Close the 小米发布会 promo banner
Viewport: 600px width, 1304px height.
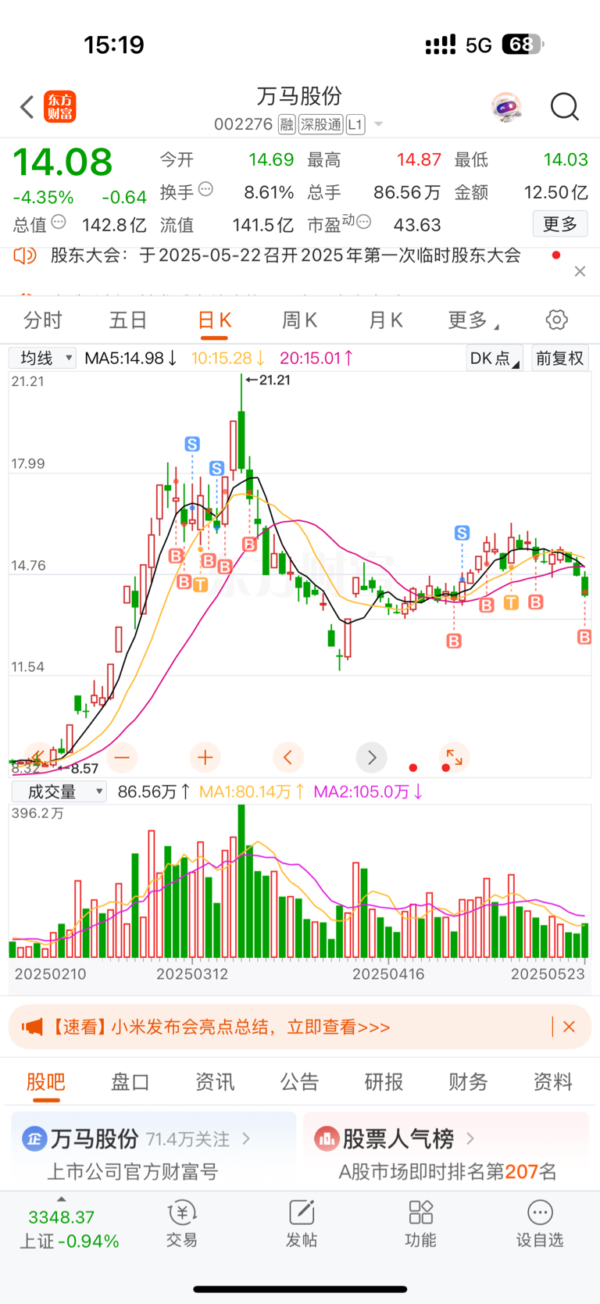(569, 1027)
